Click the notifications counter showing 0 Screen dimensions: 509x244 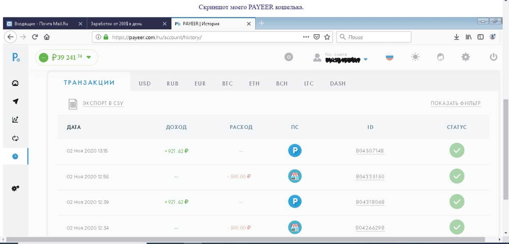(288, 57)
